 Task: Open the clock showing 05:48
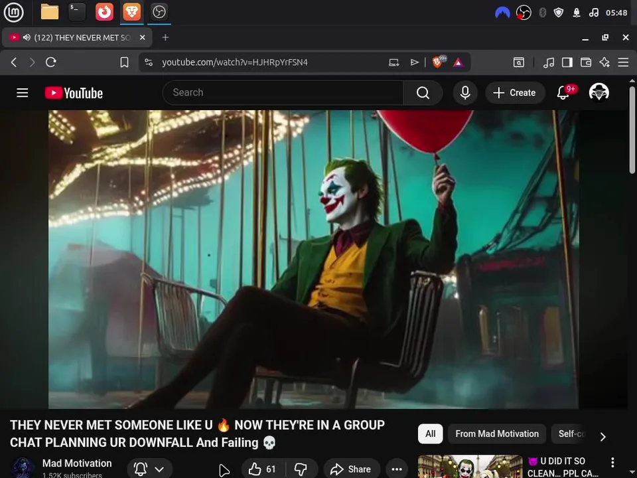click(616, 13)
